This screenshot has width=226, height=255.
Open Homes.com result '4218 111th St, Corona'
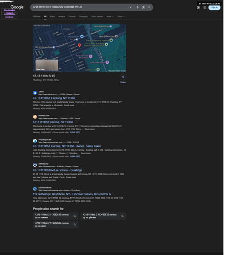click(53, 122)
